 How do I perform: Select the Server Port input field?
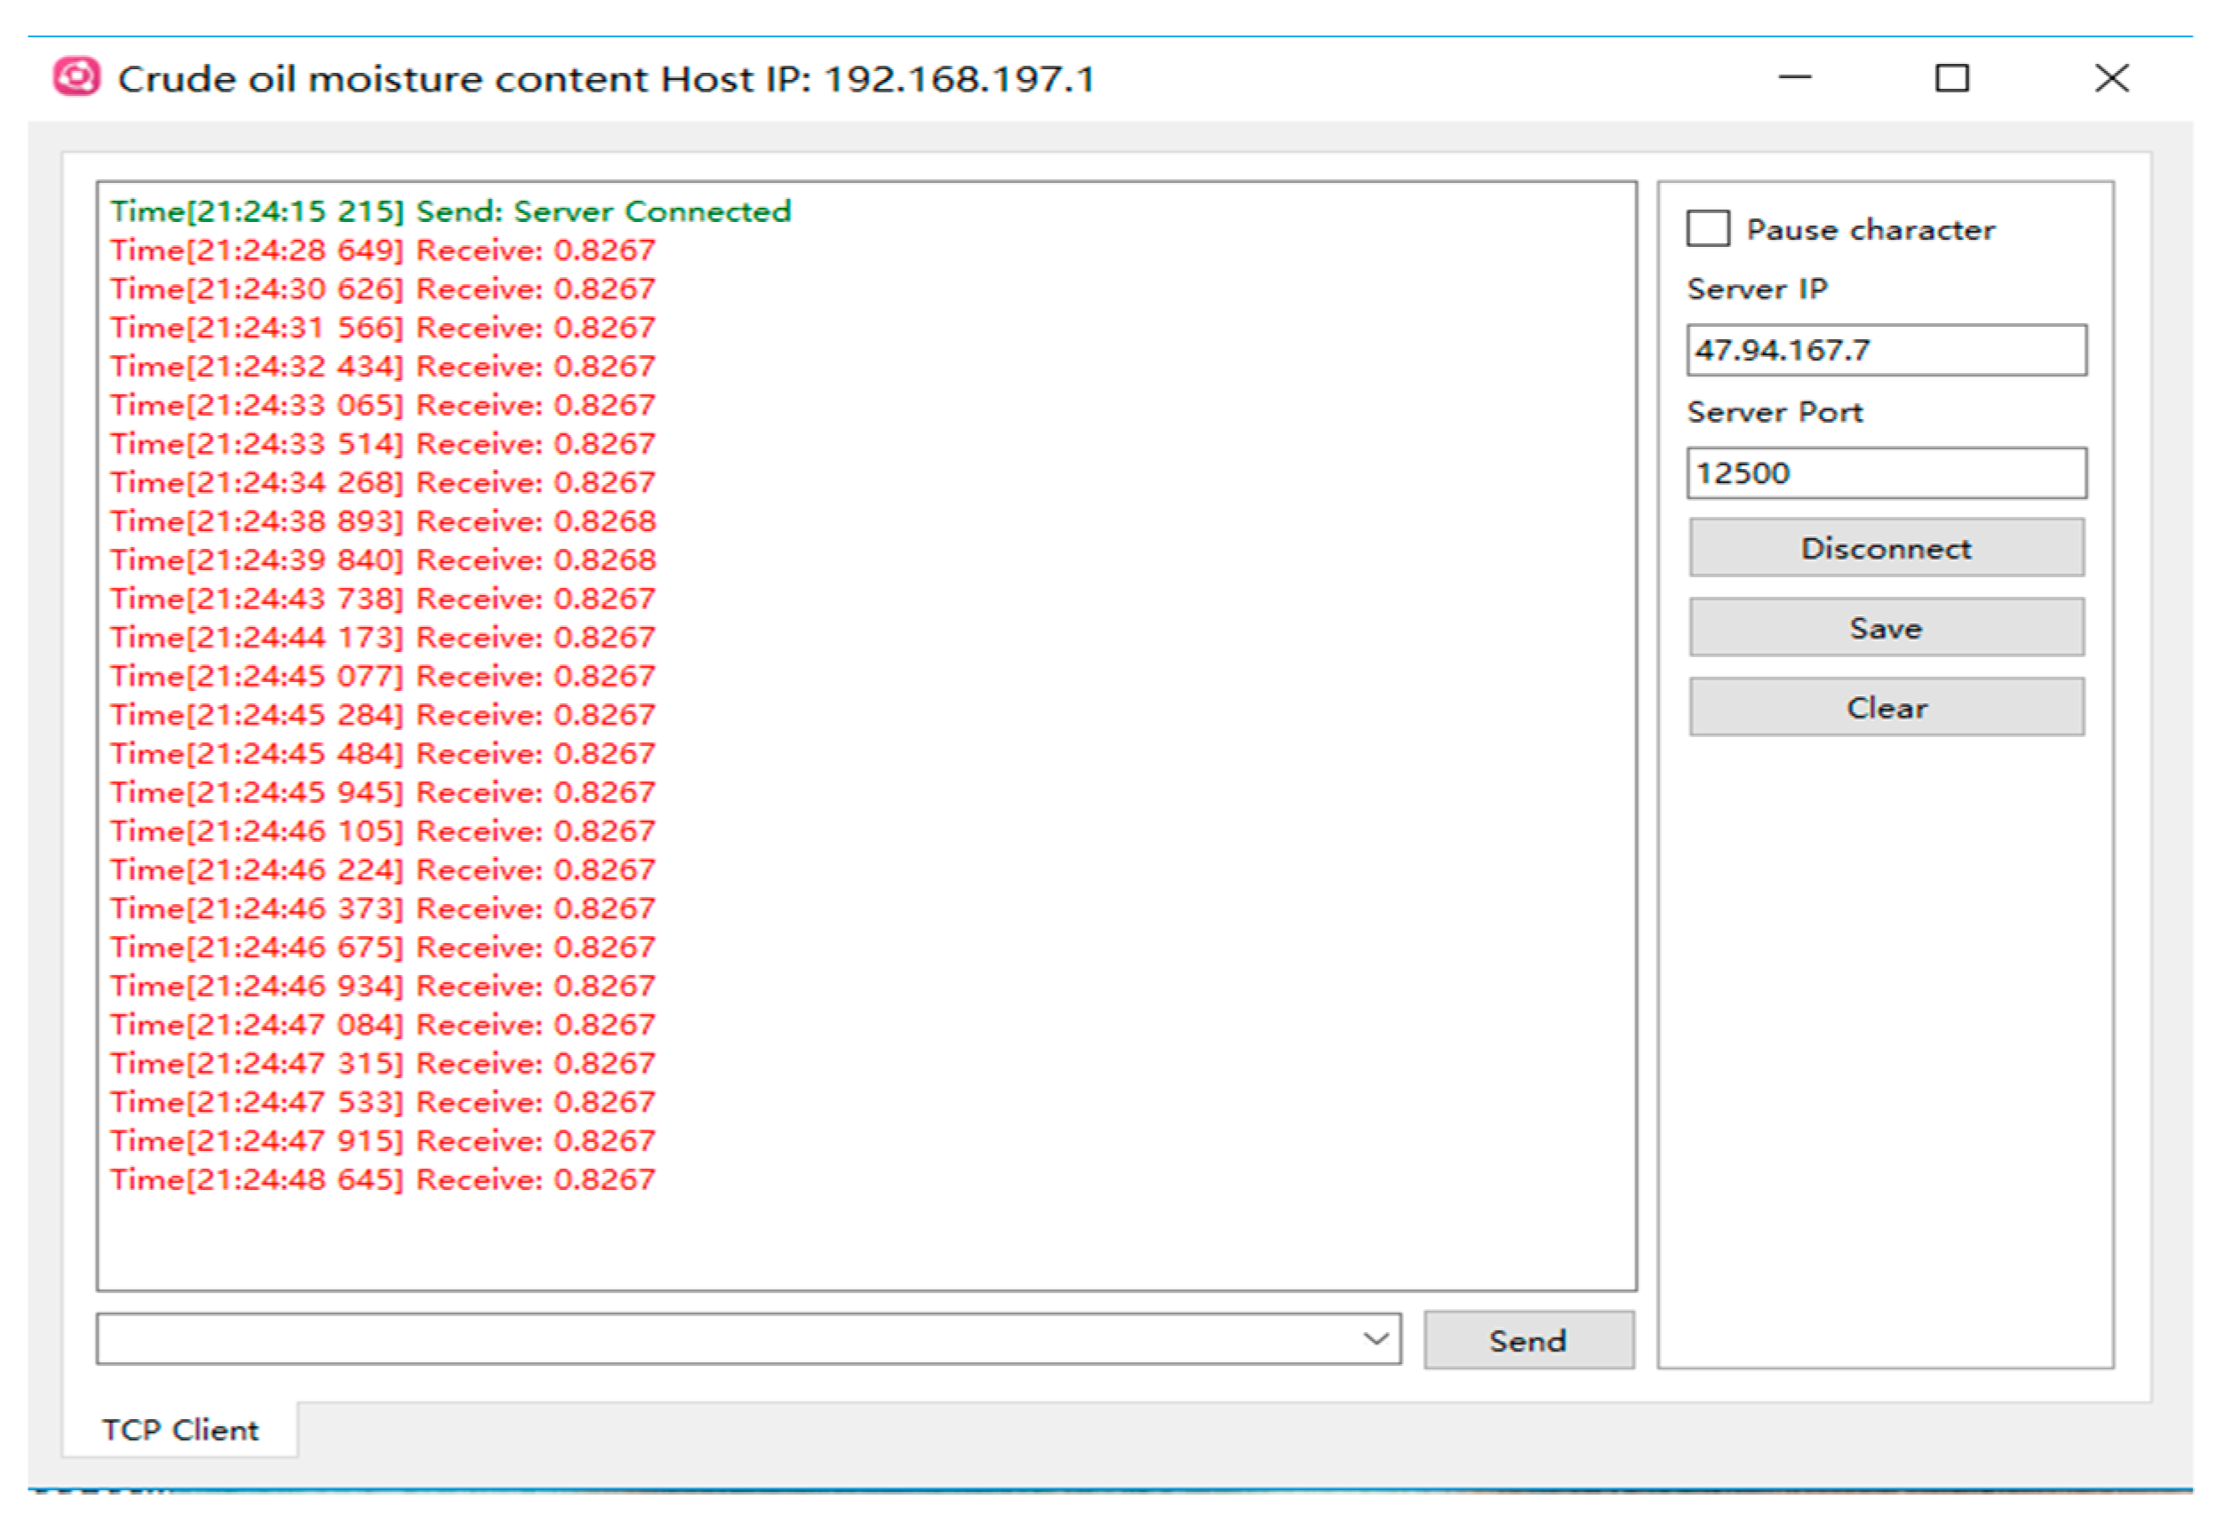coord(1885,472)
